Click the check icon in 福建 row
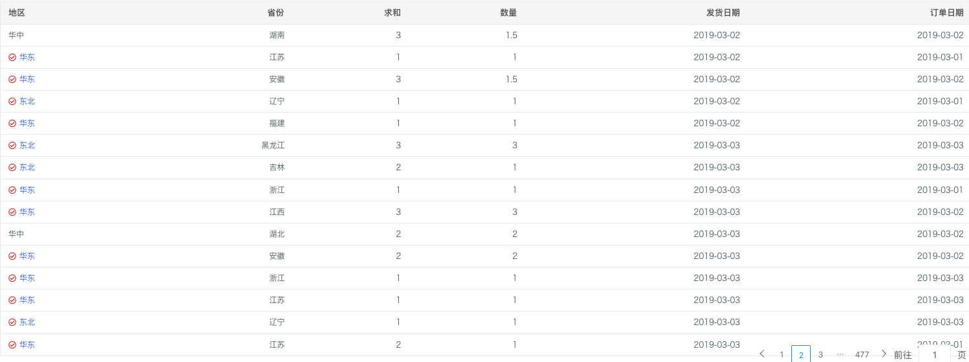This screenshot has height=362, width=969. (12, 124)
